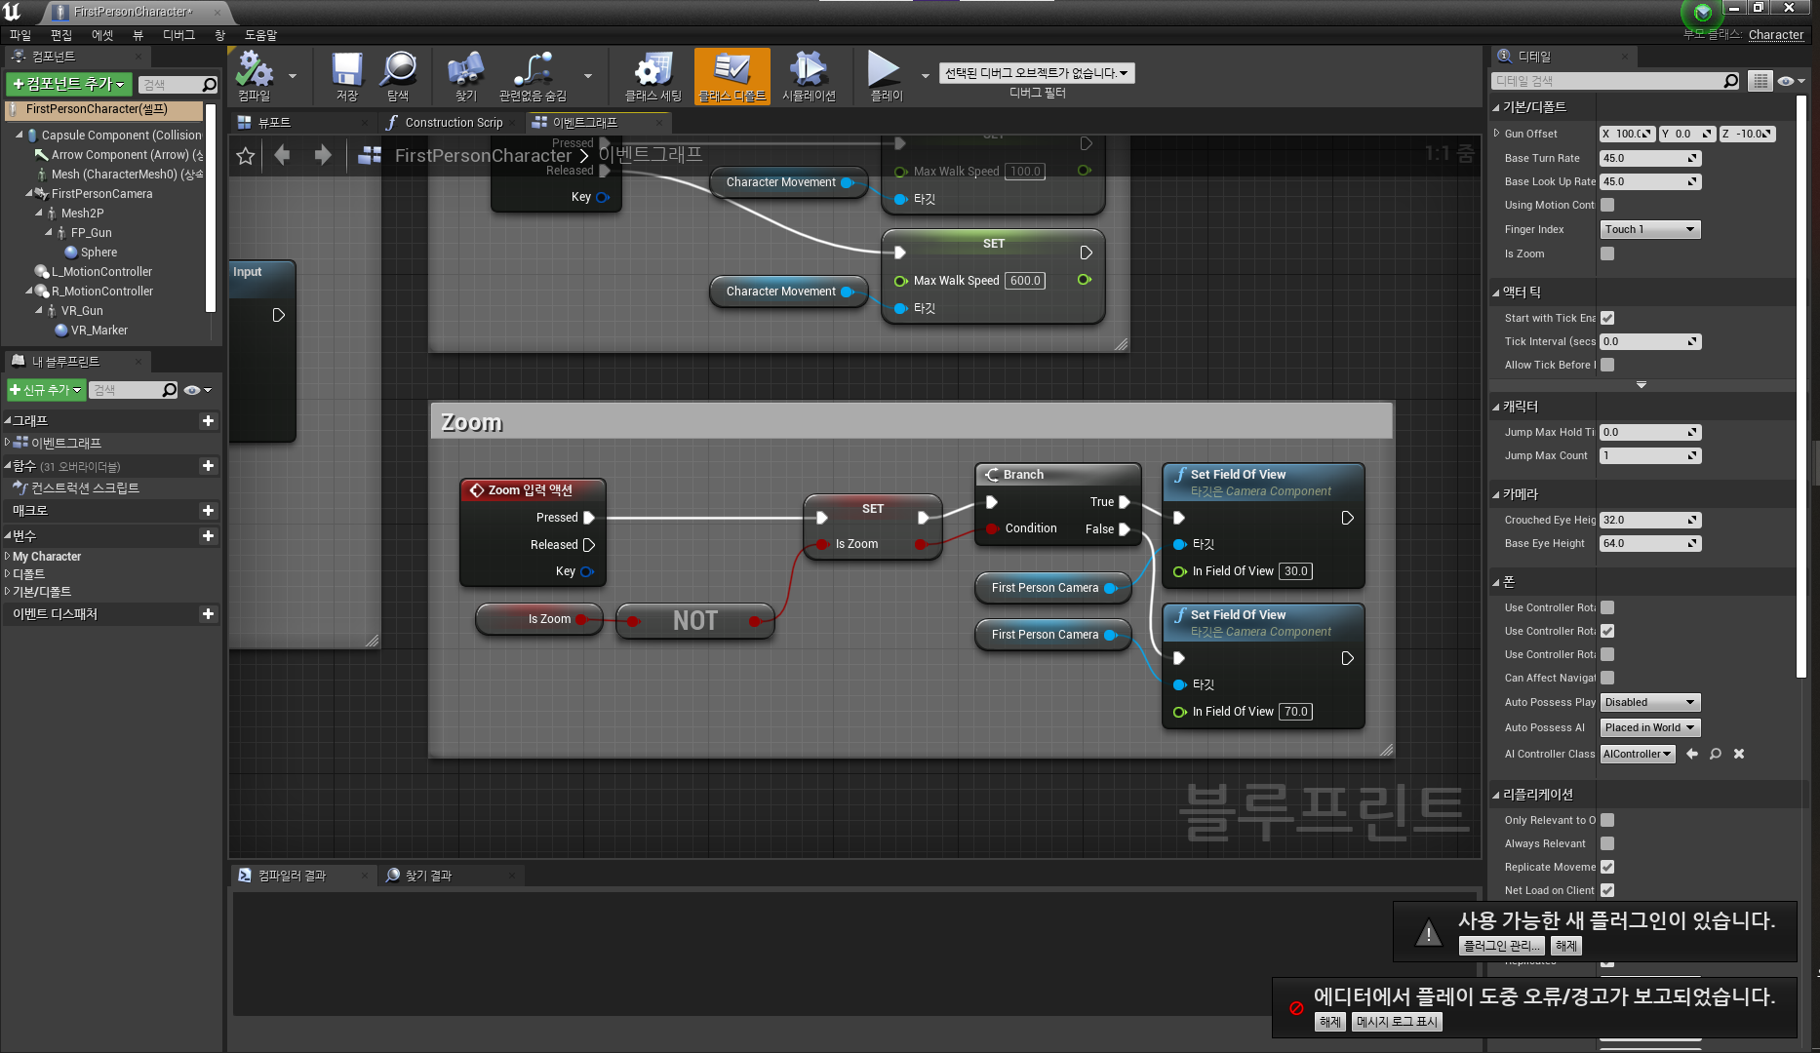Enable Always Relevant checkbox

click(x=1607, y=843)
